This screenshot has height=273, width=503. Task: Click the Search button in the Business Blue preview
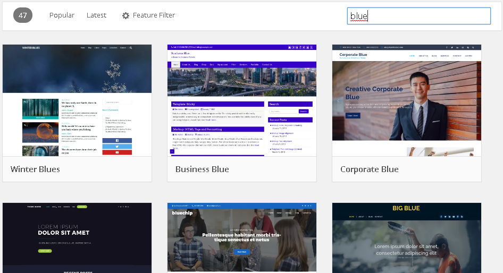pos(304,111)
